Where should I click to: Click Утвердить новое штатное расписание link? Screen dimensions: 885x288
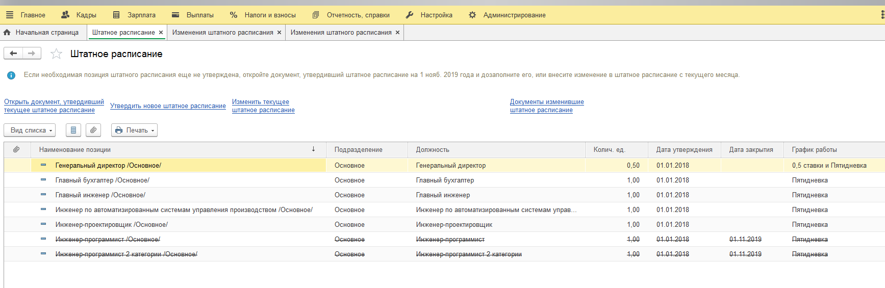pyautogui.click(x=168, y=106)
